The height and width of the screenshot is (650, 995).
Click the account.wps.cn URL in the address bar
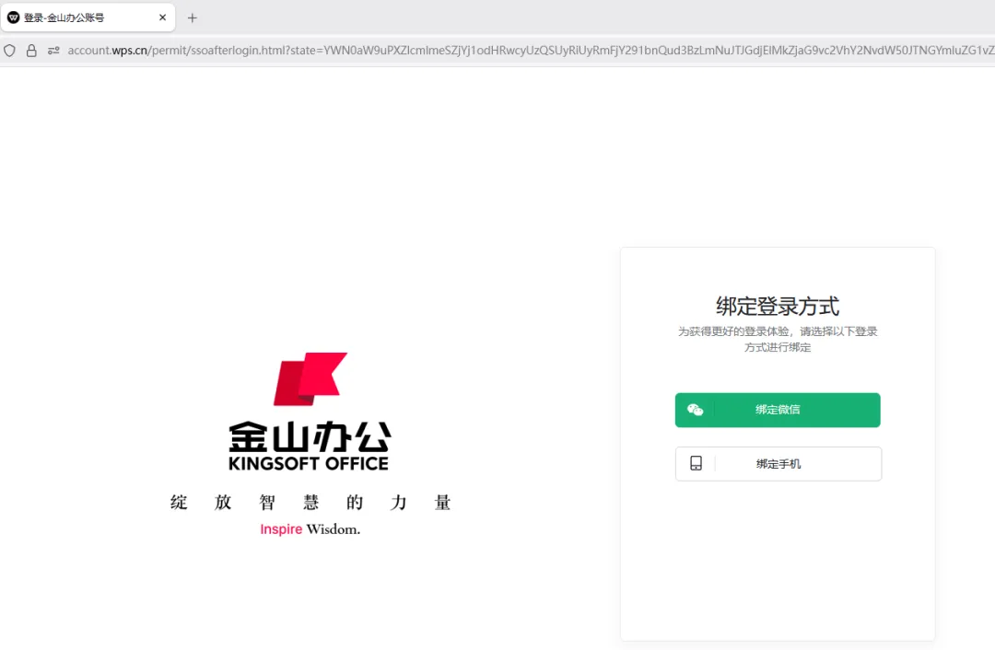click(x=531, y=50)
